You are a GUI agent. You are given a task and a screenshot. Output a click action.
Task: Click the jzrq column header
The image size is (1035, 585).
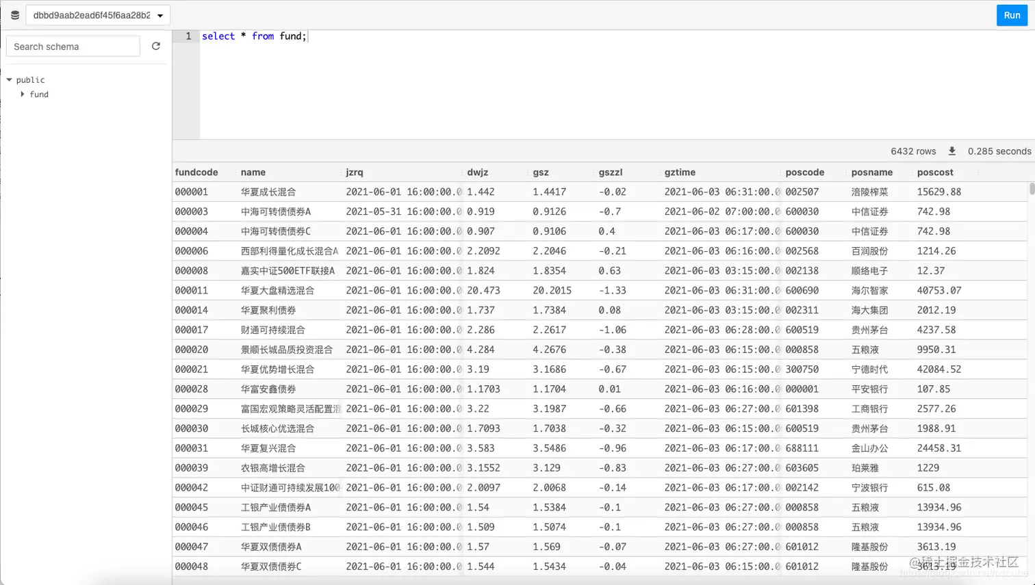click(x=355, y=172)
